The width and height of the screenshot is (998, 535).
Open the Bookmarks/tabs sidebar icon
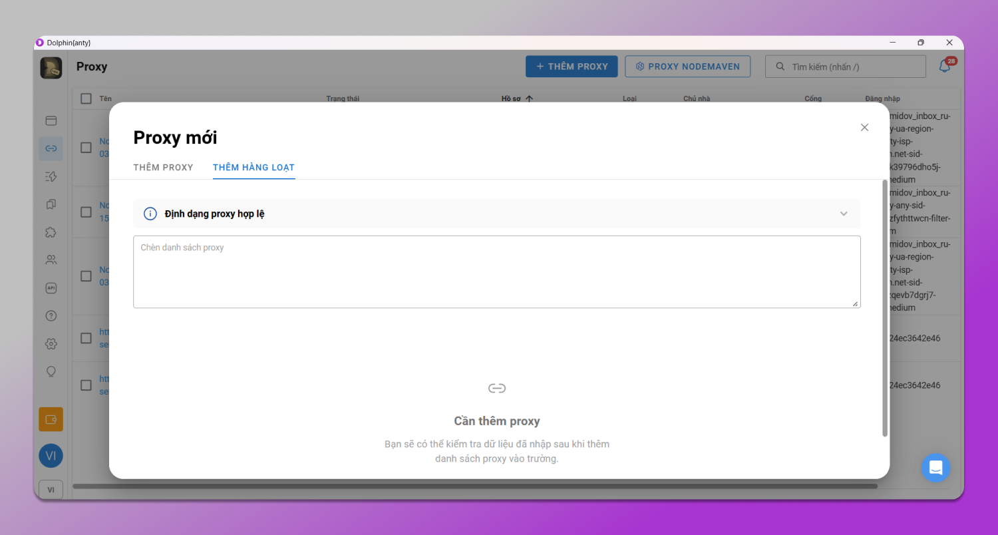[51, 204]
